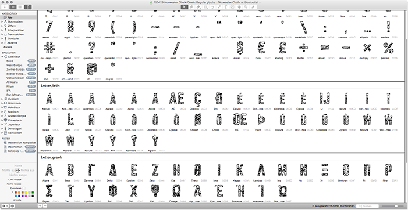Pick the Scale tool

point(219,7)
